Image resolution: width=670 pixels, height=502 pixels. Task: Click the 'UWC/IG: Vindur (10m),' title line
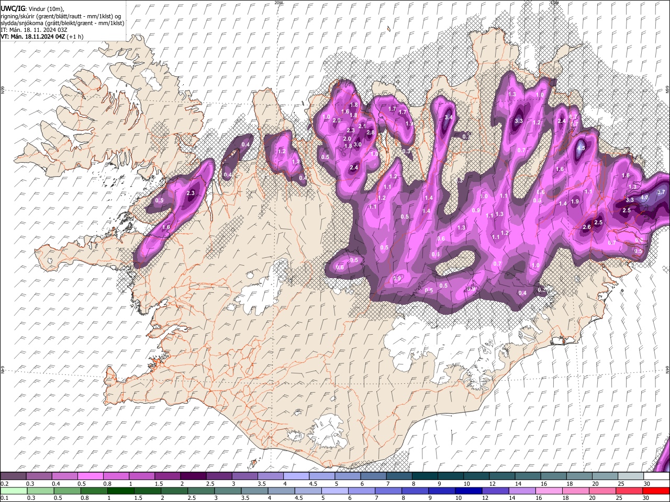[x=33, y=8]
